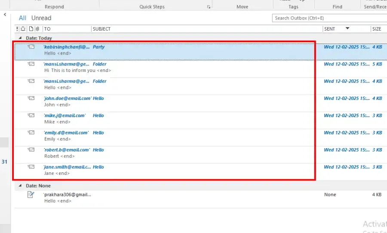Sort by the Attachment paperclip column header
The height and width of the screenshot is (233, 387).
37,29
